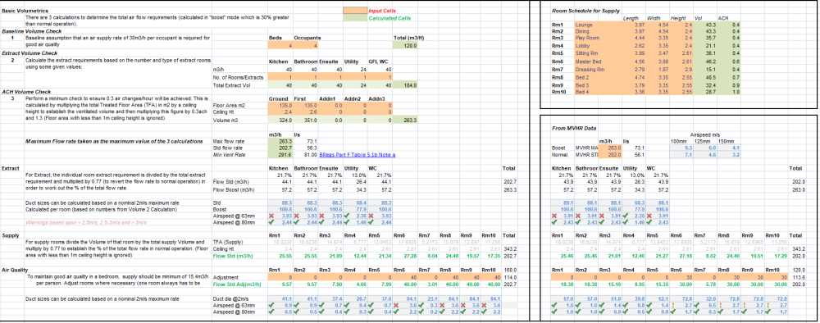
Task: Select the Bed 4 name cell
Action: (x=597, y=92)
